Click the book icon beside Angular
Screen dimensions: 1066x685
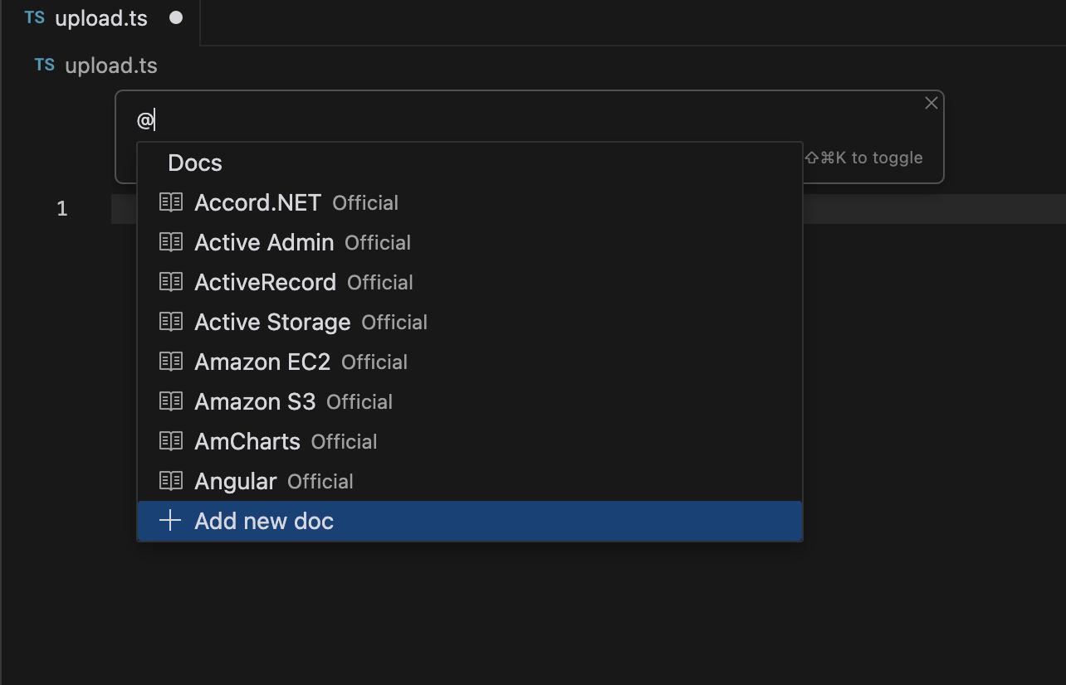point(170,481)
